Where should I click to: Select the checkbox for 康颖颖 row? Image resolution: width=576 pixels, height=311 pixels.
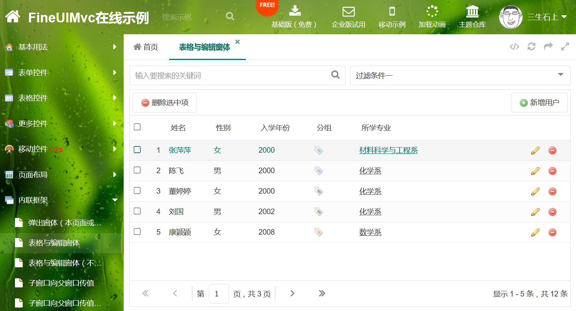pos(137,232)
